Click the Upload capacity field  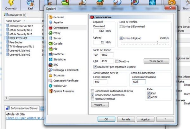click(99, 42)
